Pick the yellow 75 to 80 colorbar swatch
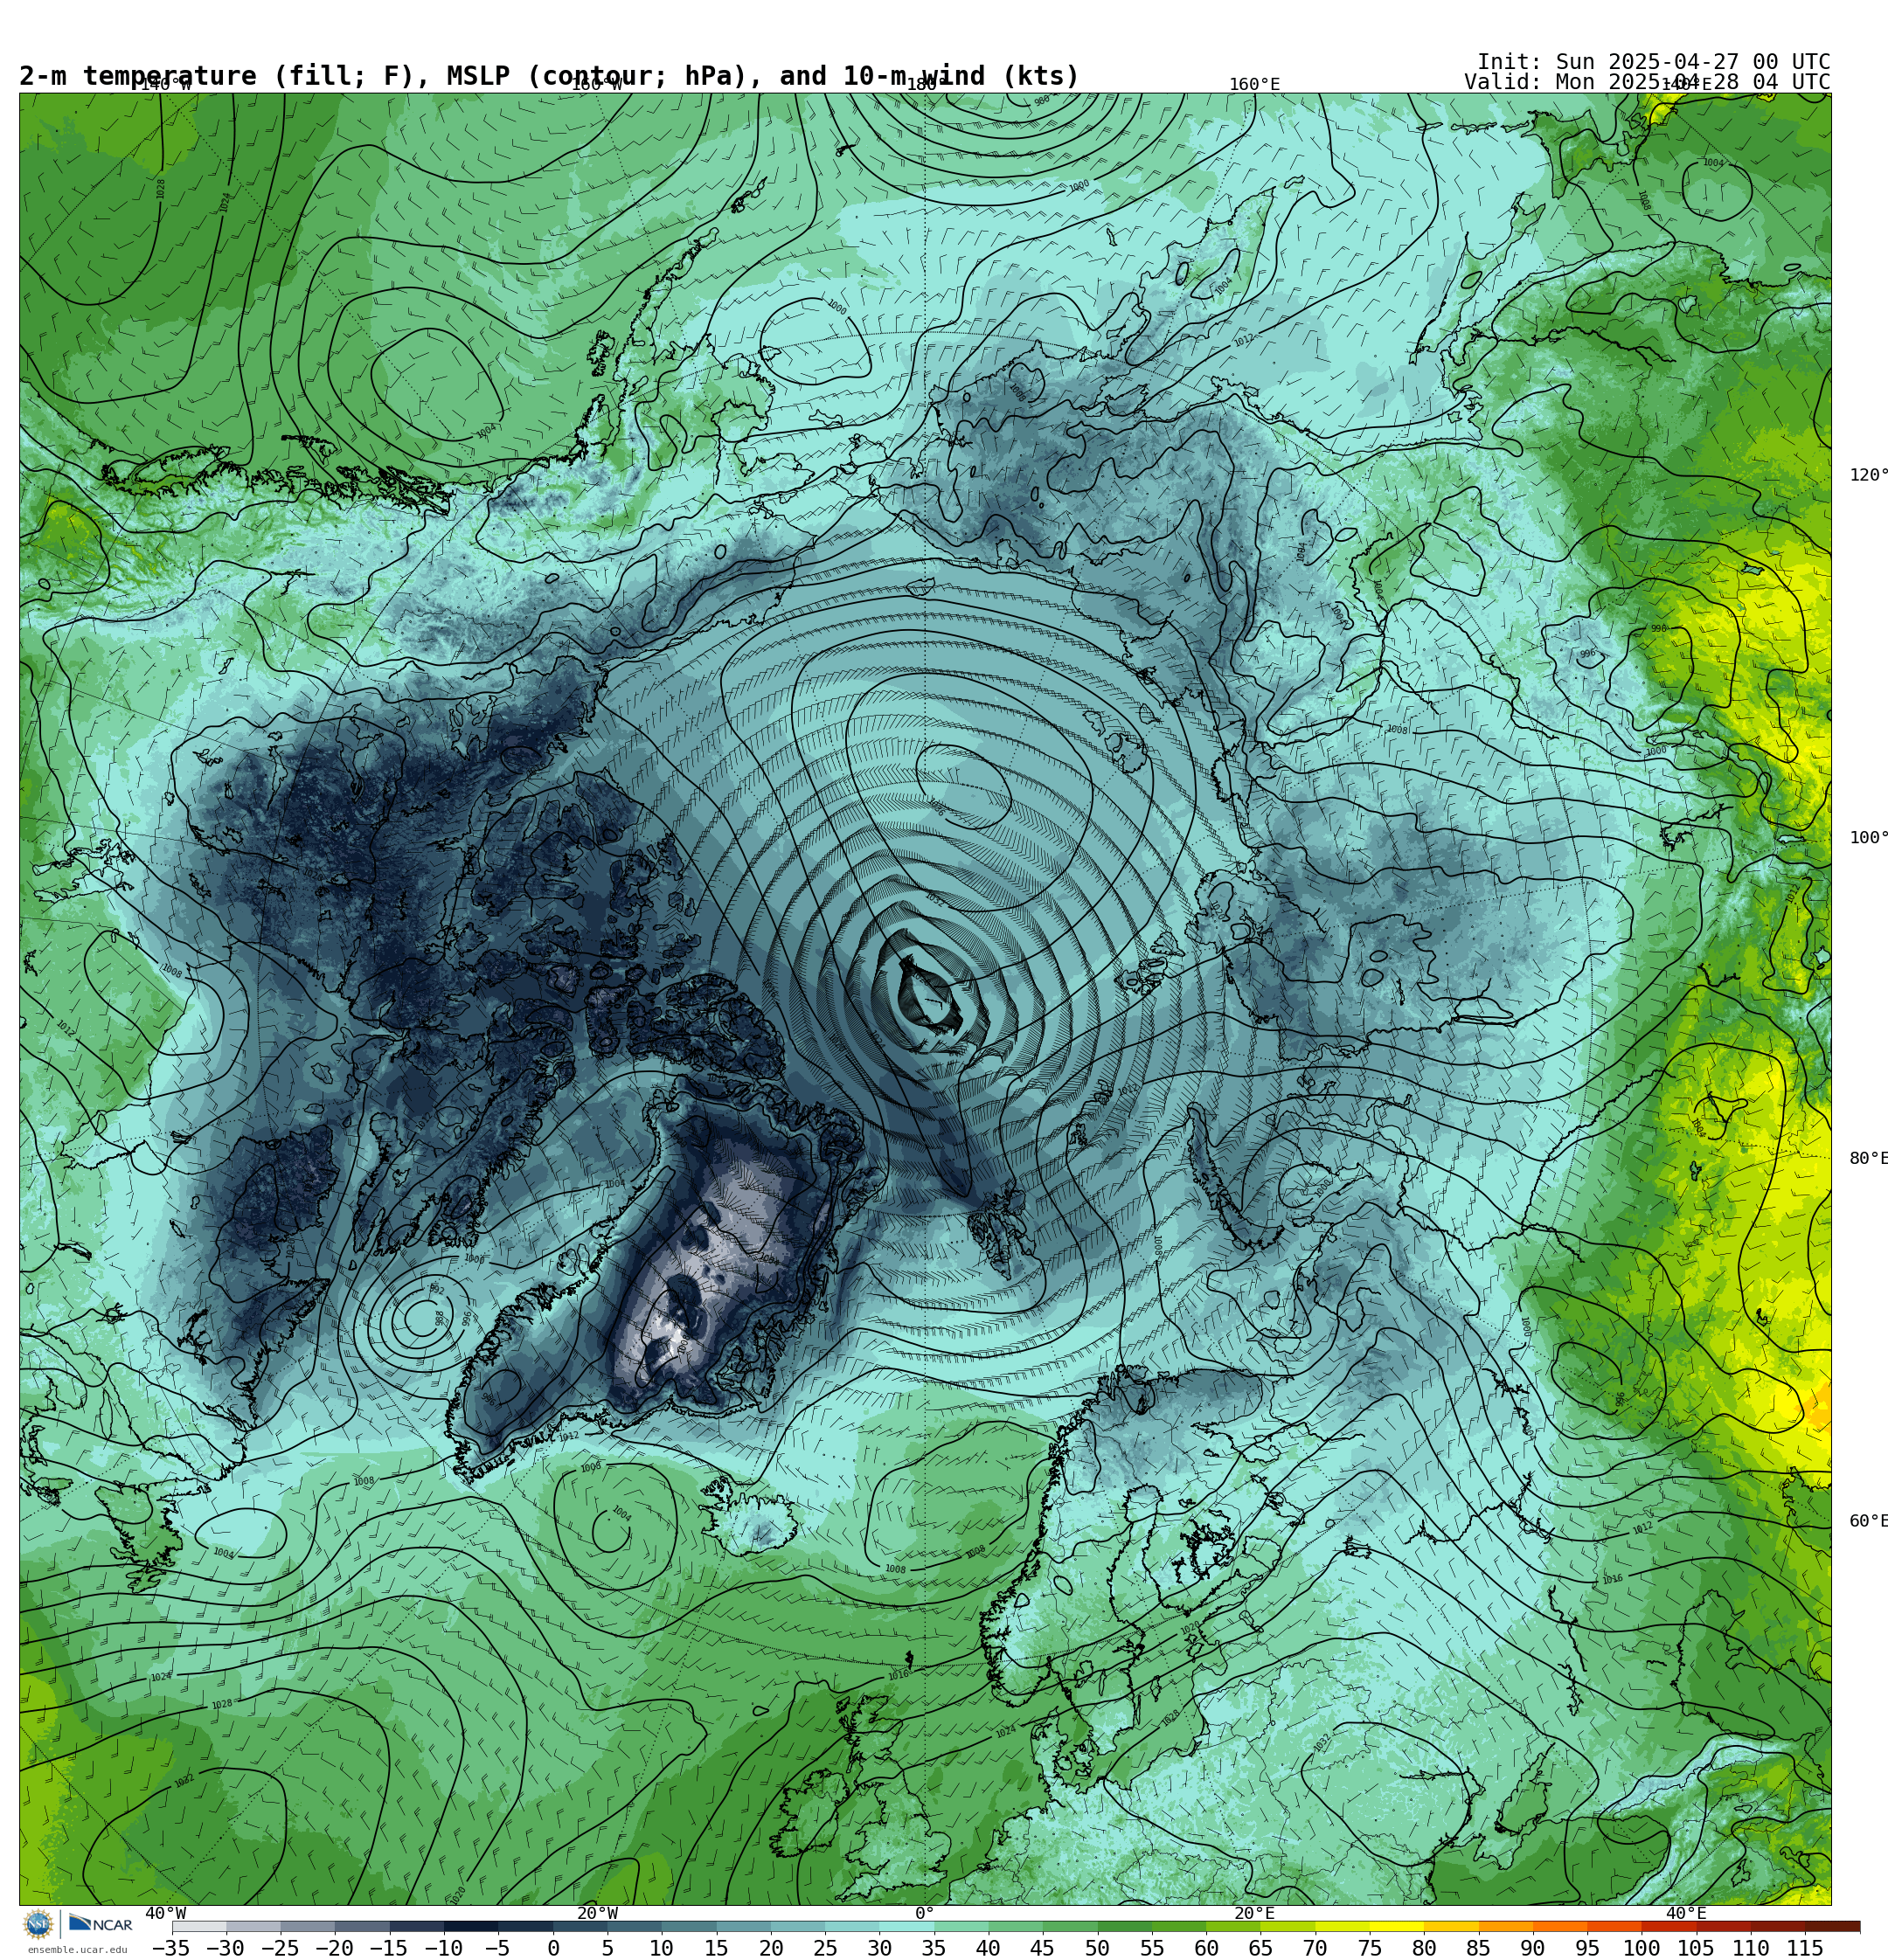1888x1960 pixels. (x=1396, y=1926)
